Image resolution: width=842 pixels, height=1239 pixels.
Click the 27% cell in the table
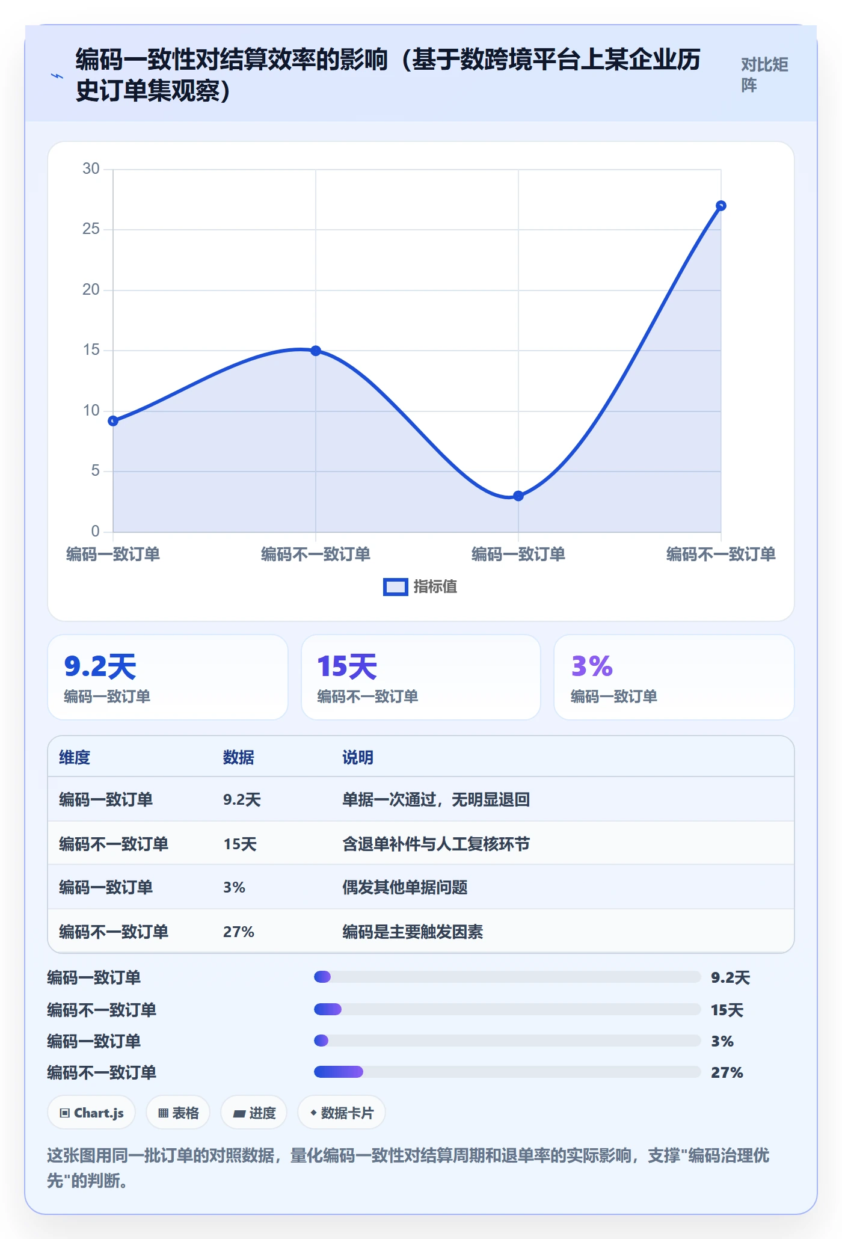click(x=239, y=932)
